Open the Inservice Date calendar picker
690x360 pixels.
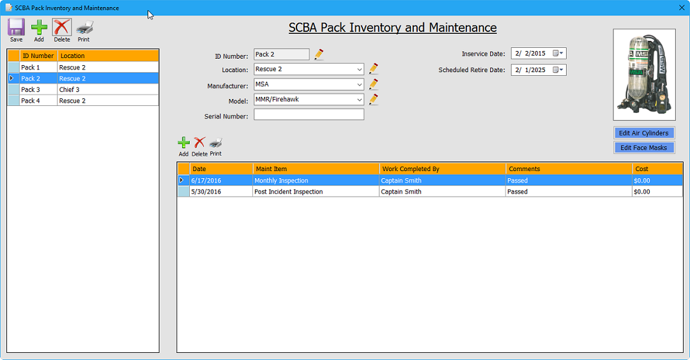pyautogui.click(x=558, y=54)
